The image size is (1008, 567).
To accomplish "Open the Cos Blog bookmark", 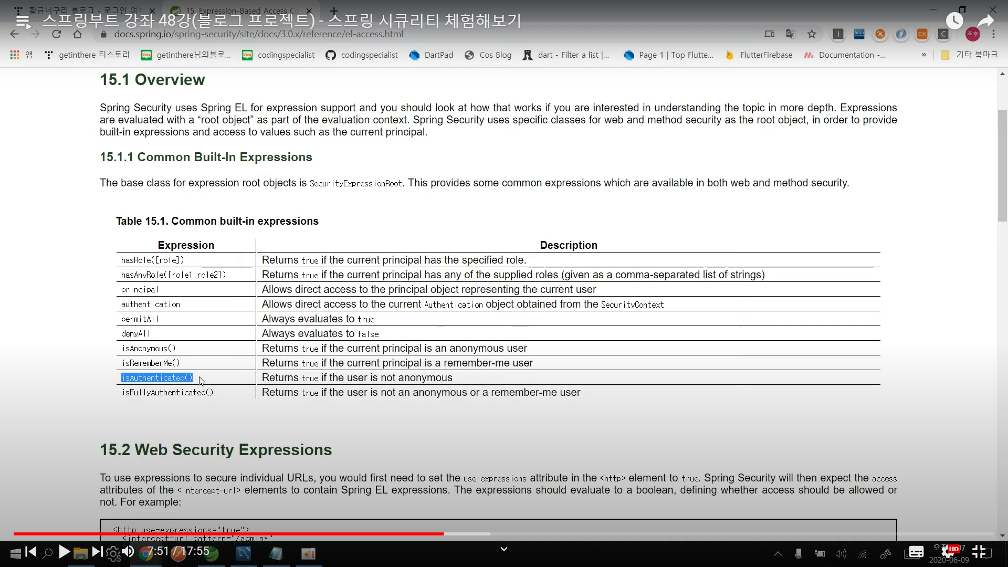I will pos(488,55).
